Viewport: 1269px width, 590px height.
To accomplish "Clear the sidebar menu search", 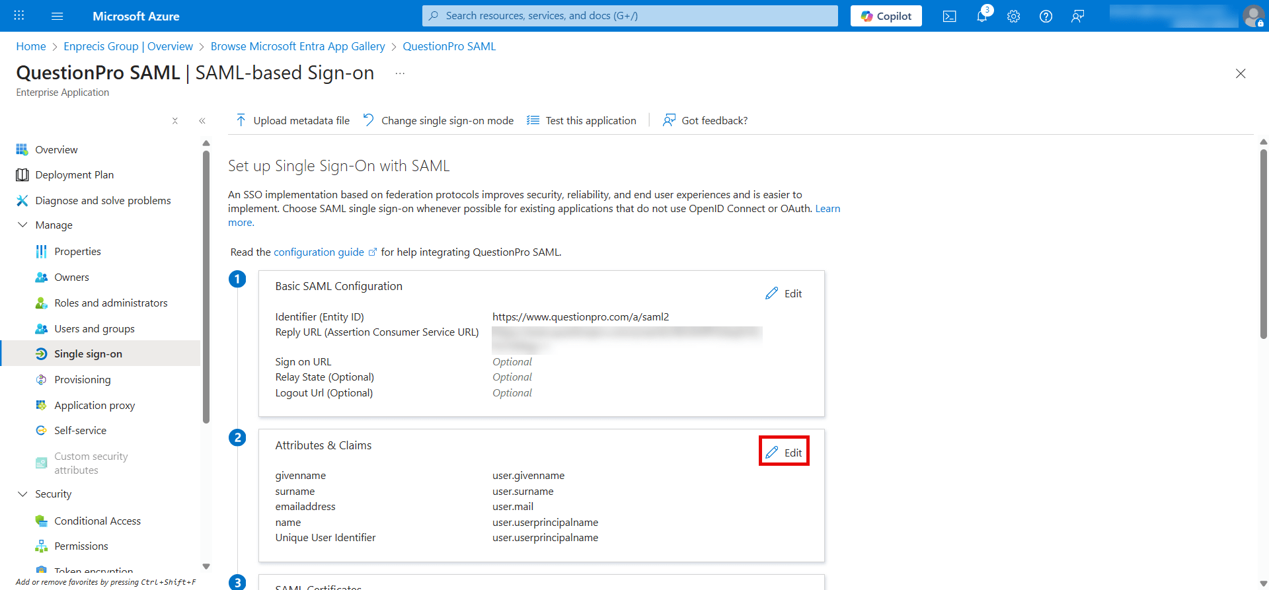I will point(175,121).
